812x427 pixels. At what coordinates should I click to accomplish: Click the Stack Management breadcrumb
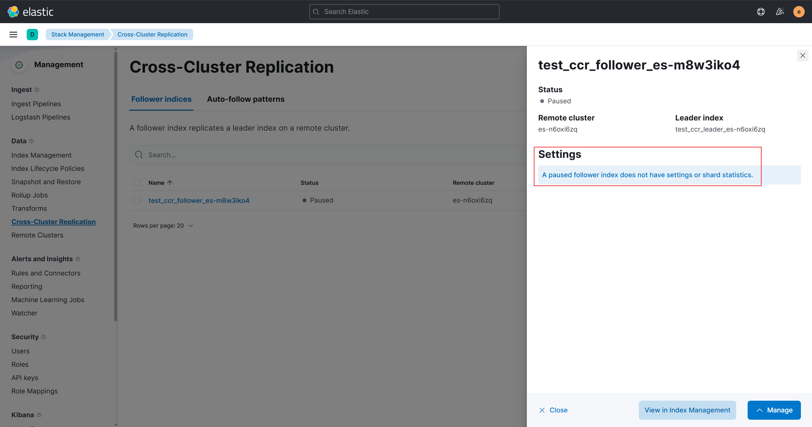coord(78,35)
